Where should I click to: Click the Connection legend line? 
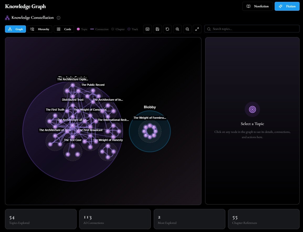coord(92,29)
